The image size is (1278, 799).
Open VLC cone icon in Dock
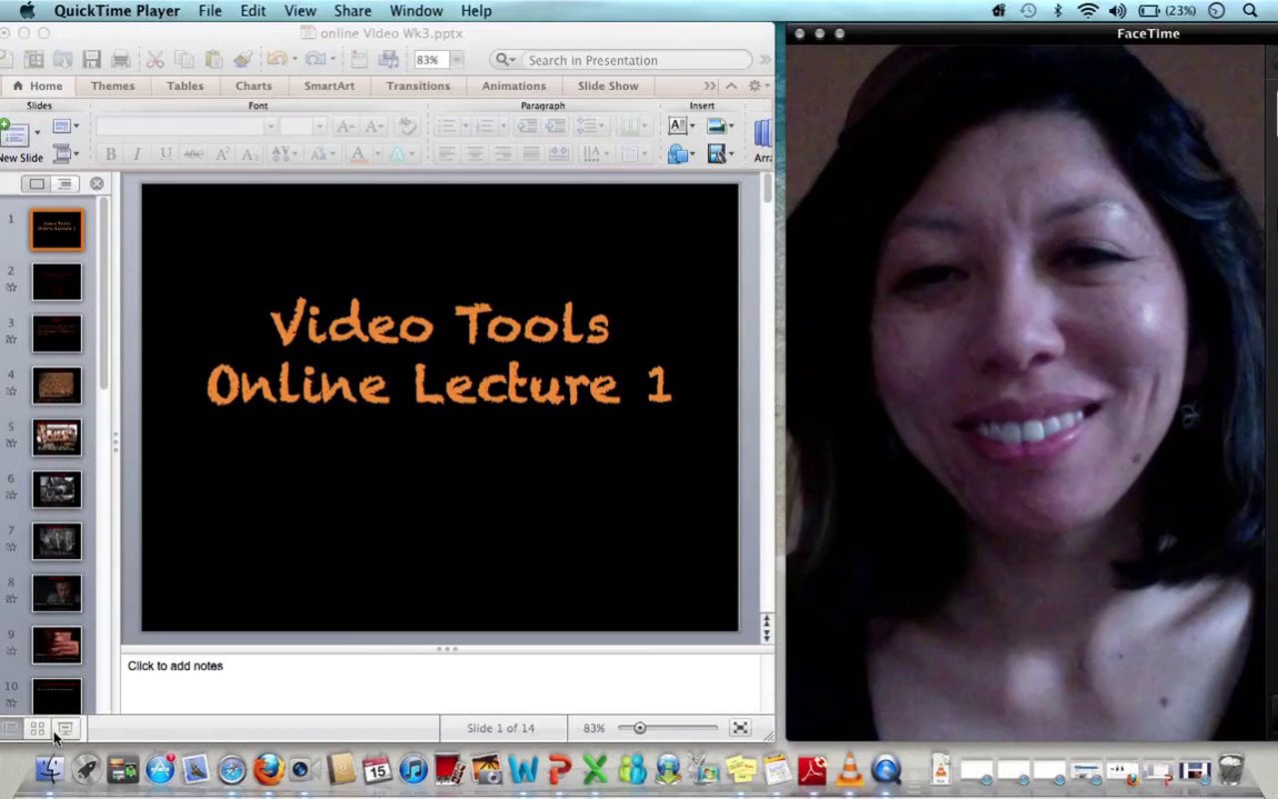[x=849, y=769]
